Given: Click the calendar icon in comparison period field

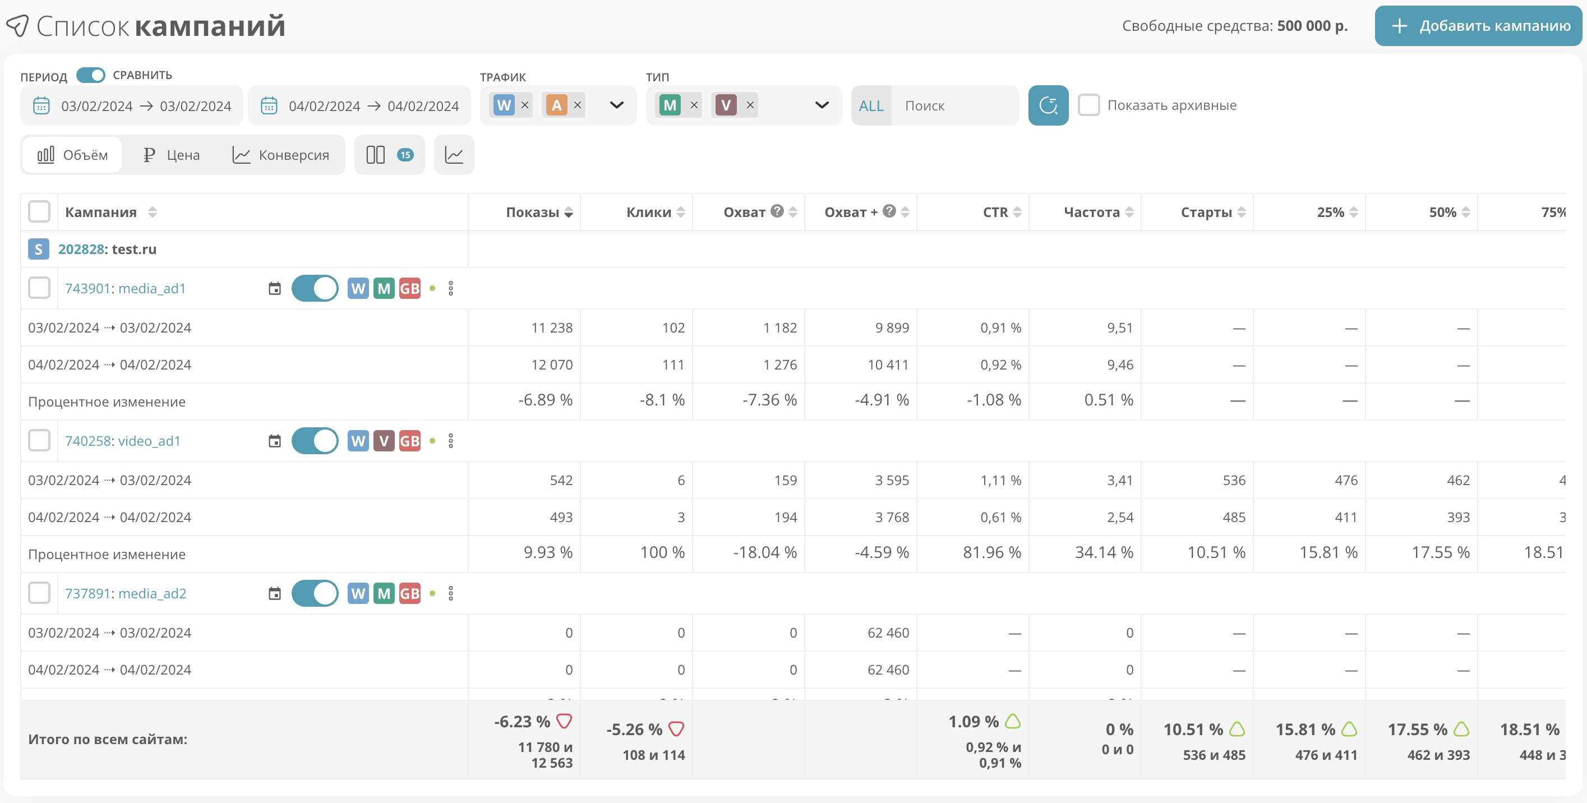Looking at the screenshot, I should pyautogui.click(x=269, y=105).
